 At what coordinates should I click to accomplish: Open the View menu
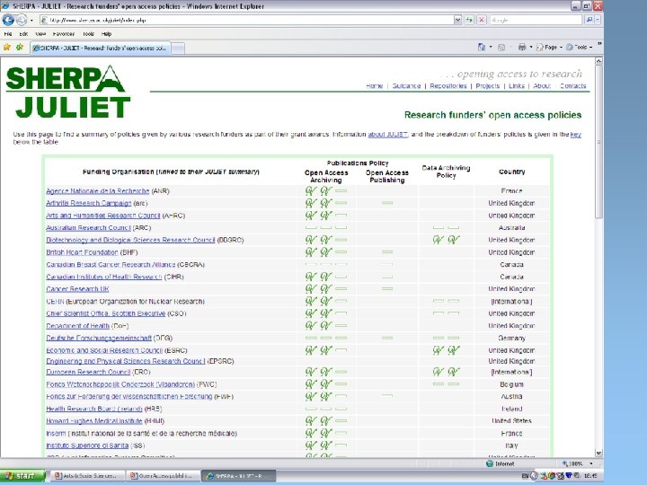coord(40,34)
